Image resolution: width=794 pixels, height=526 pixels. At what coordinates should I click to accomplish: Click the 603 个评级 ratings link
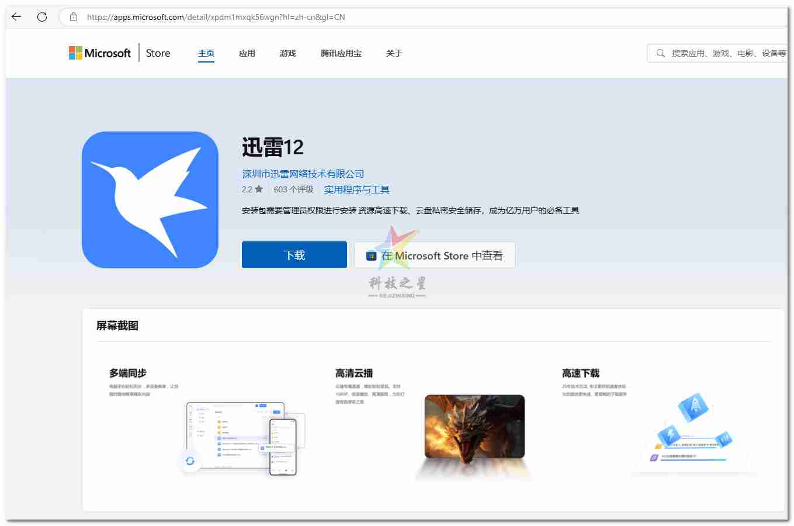[293, 189]
